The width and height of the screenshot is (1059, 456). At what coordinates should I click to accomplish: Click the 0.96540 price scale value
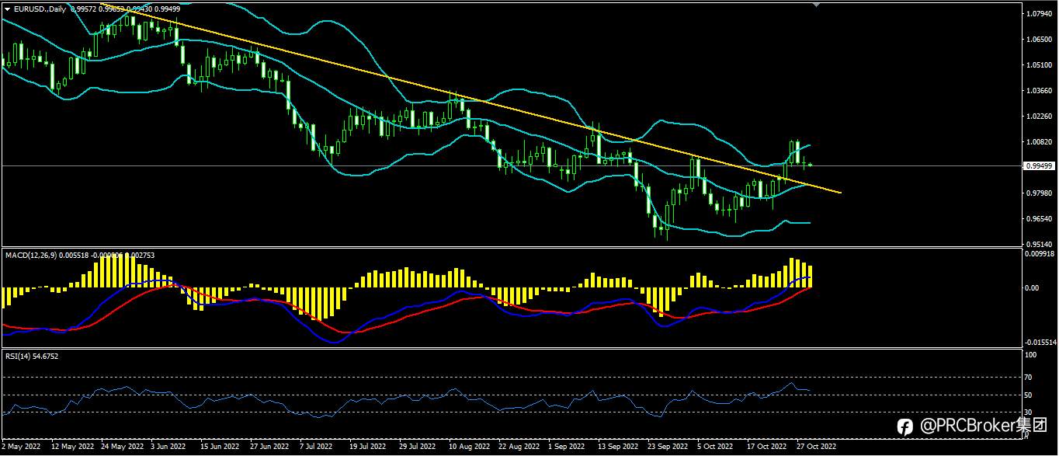[x=1038, y=219]
